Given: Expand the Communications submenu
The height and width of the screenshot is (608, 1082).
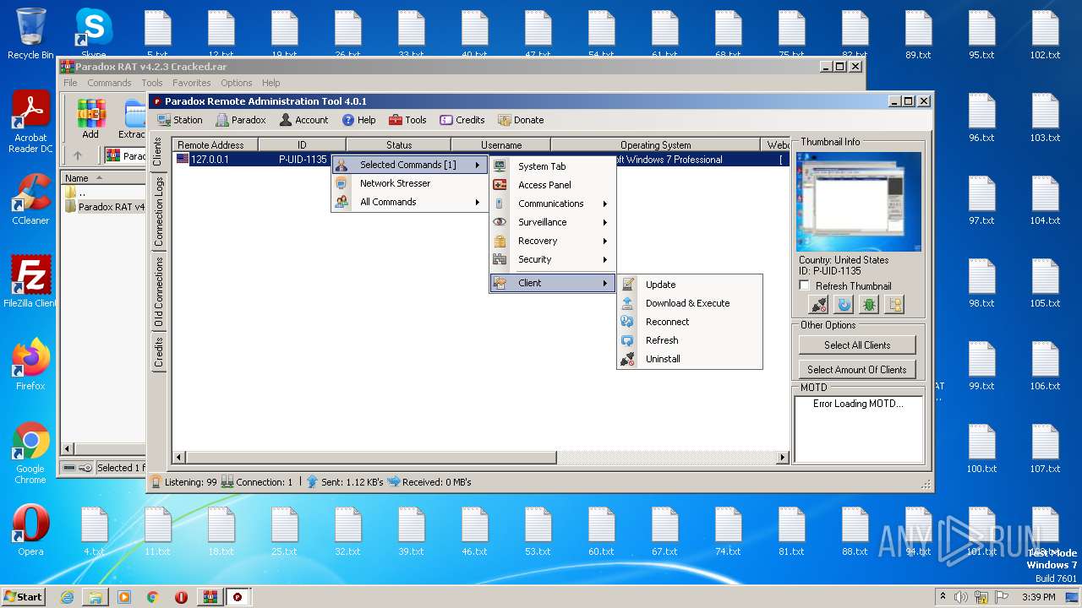Looking at the screenshot, I should (552, 204).
